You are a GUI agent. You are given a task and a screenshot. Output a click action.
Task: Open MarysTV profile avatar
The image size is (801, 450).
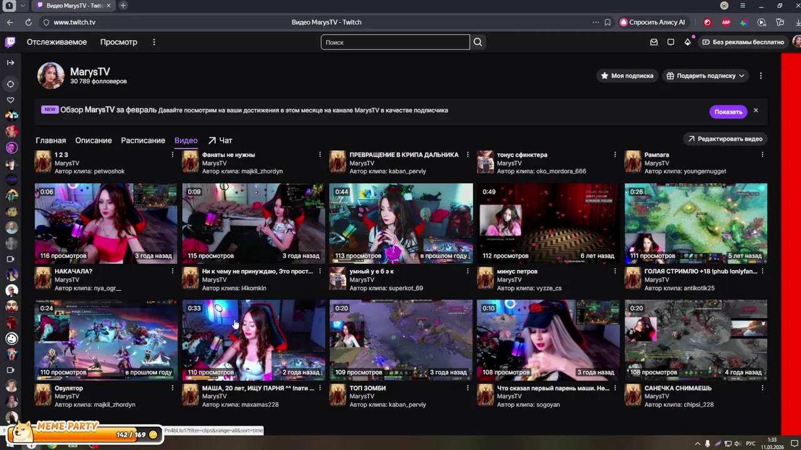(x=51, y=76)
